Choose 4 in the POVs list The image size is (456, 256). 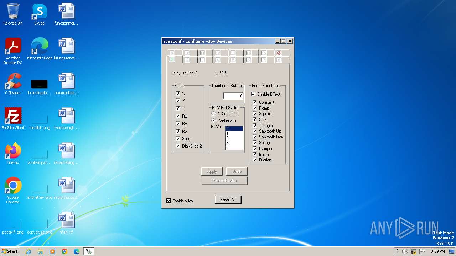coord(234,147)
